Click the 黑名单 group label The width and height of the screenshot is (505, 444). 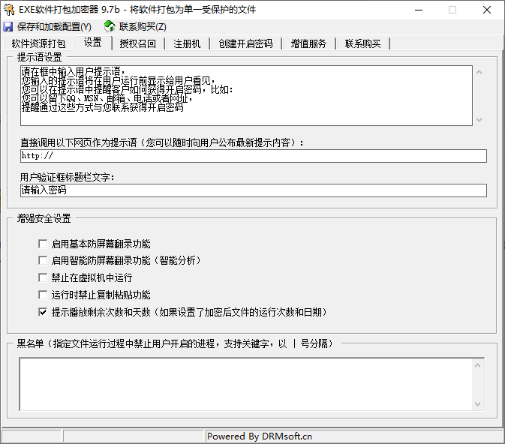pos(175,343)
